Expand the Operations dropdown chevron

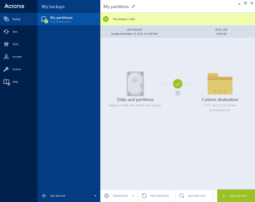coord(133,196)
